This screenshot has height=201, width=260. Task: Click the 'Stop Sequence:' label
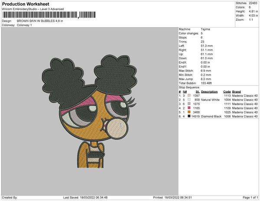pyautogui.click(x=189, y=88)
